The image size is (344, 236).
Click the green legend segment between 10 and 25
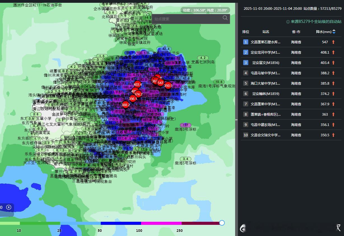tap(40, 223)
